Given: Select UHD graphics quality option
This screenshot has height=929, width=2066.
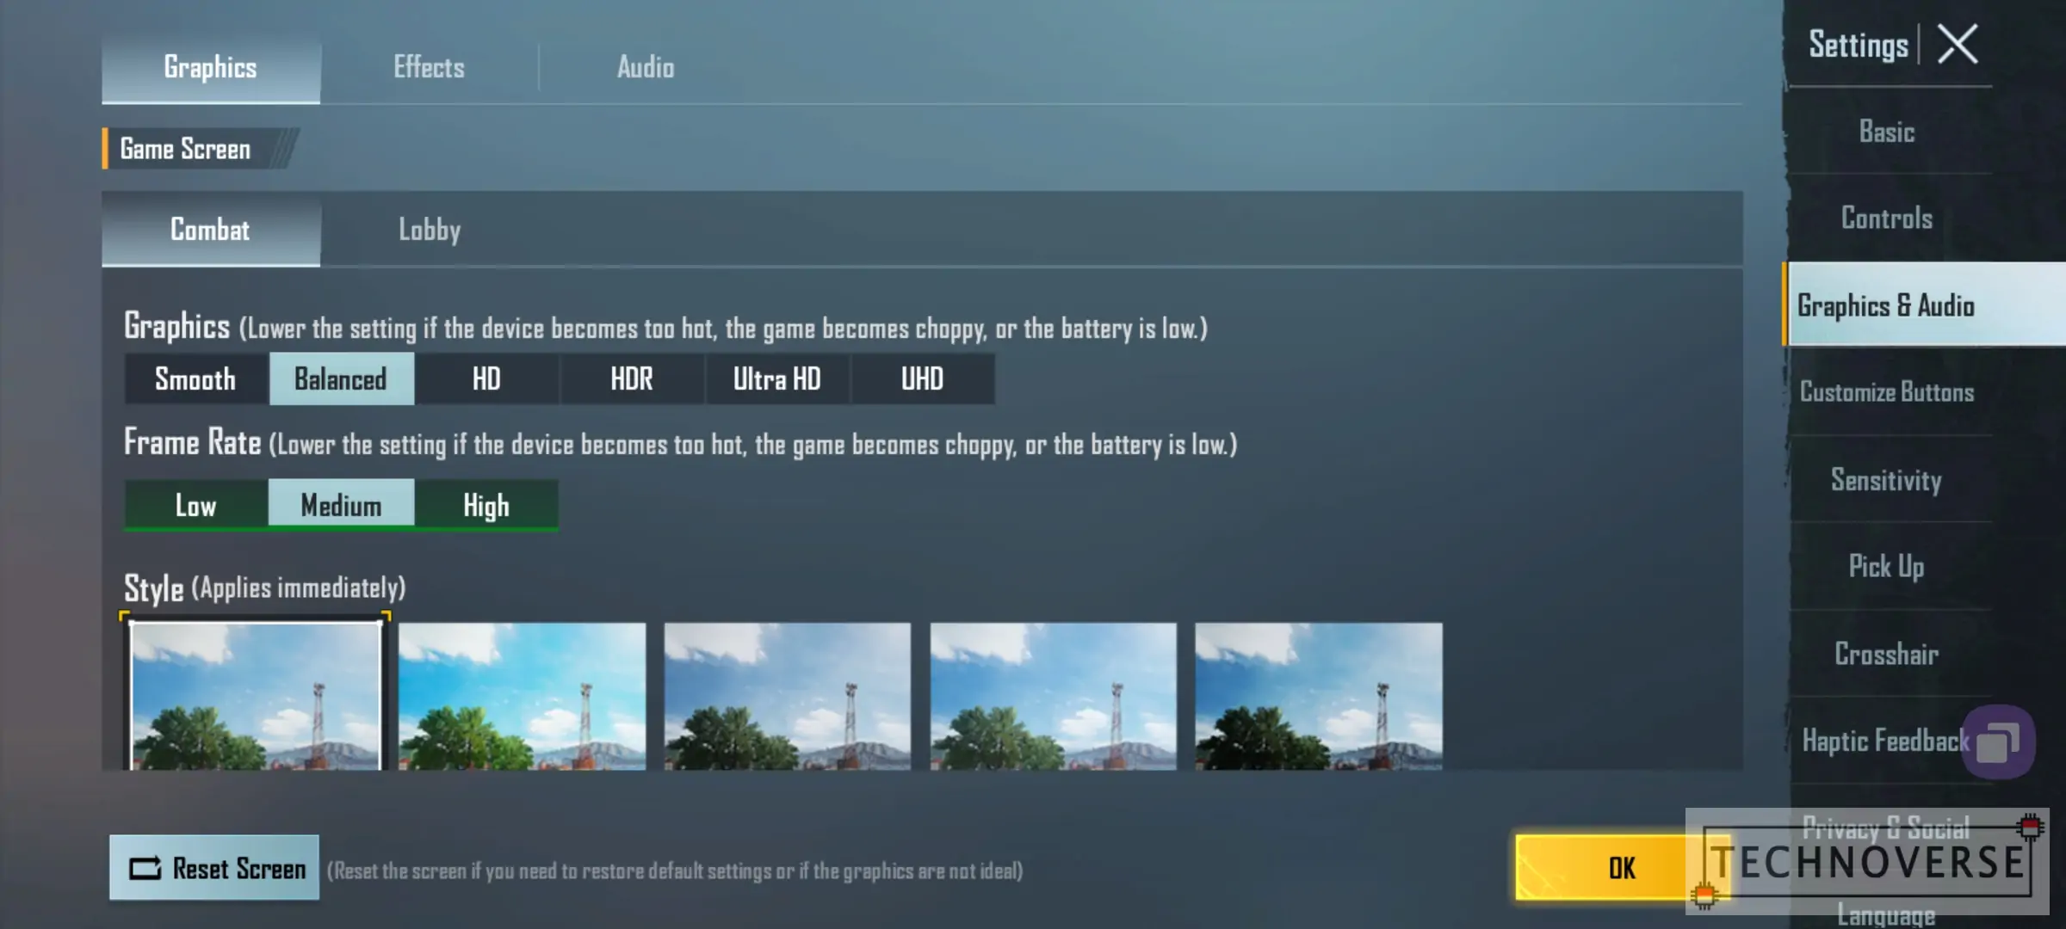Looking at the screenshot, I should click(x=922, y=379).
